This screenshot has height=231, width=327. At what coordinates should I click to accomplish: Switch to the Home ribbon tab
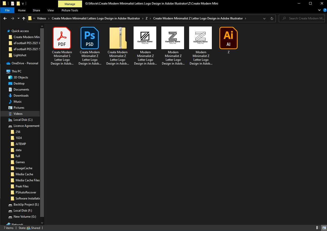coord(22,10)
